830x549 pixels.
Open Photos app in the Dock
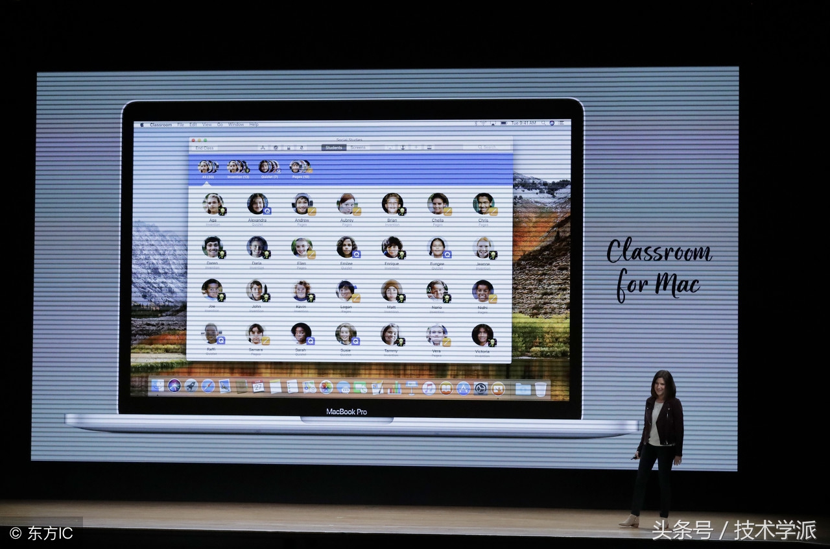coord(326,387)
